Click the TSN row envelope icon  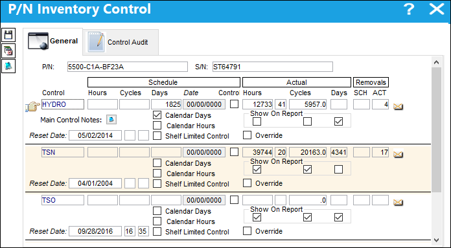pyautogui.click(x=398, y=155)
